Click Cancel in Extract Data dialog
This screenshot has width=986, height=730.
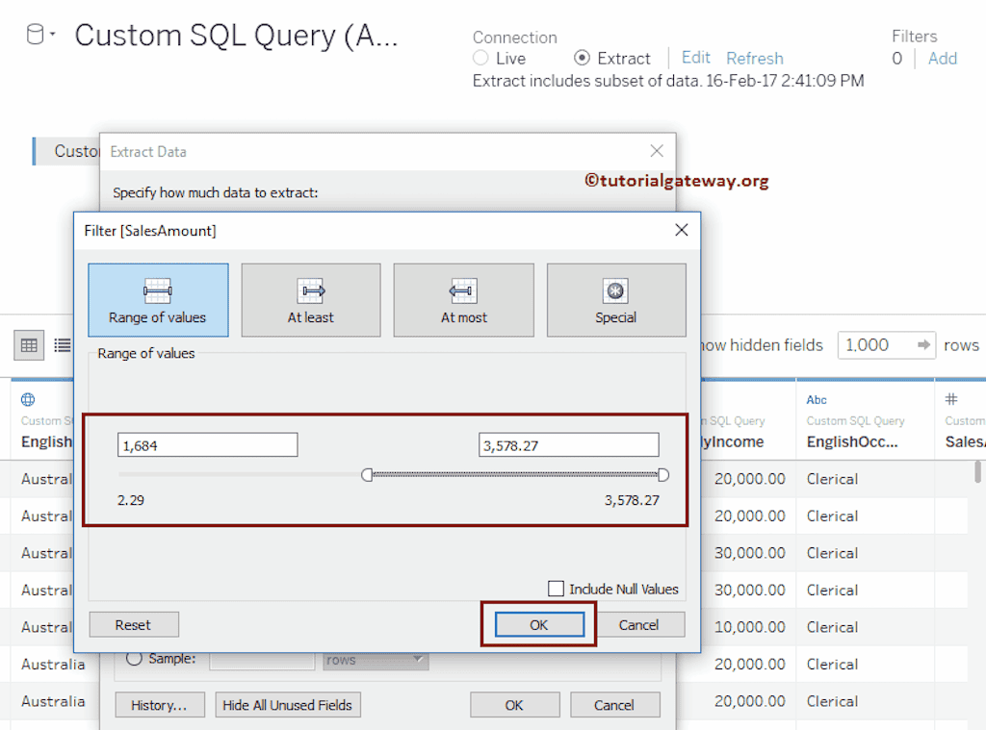[615, 705]
